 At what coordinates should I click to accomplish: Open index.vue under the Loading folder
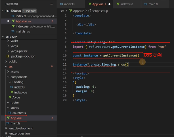21,92
